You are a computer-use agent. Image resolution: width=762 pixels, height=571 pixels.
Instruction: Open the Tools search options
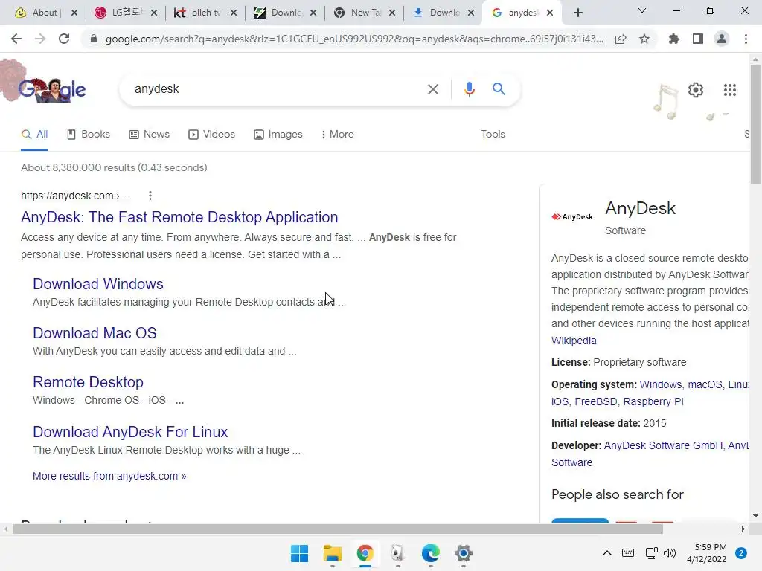tap(493, 134)
